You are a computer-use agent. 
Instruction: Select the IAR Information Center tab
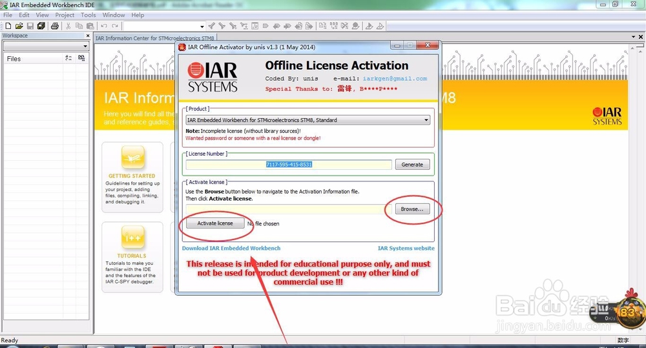coord(155,38)
